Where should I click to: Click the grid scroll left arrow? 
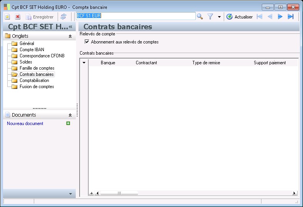click(x=97, y=193)
